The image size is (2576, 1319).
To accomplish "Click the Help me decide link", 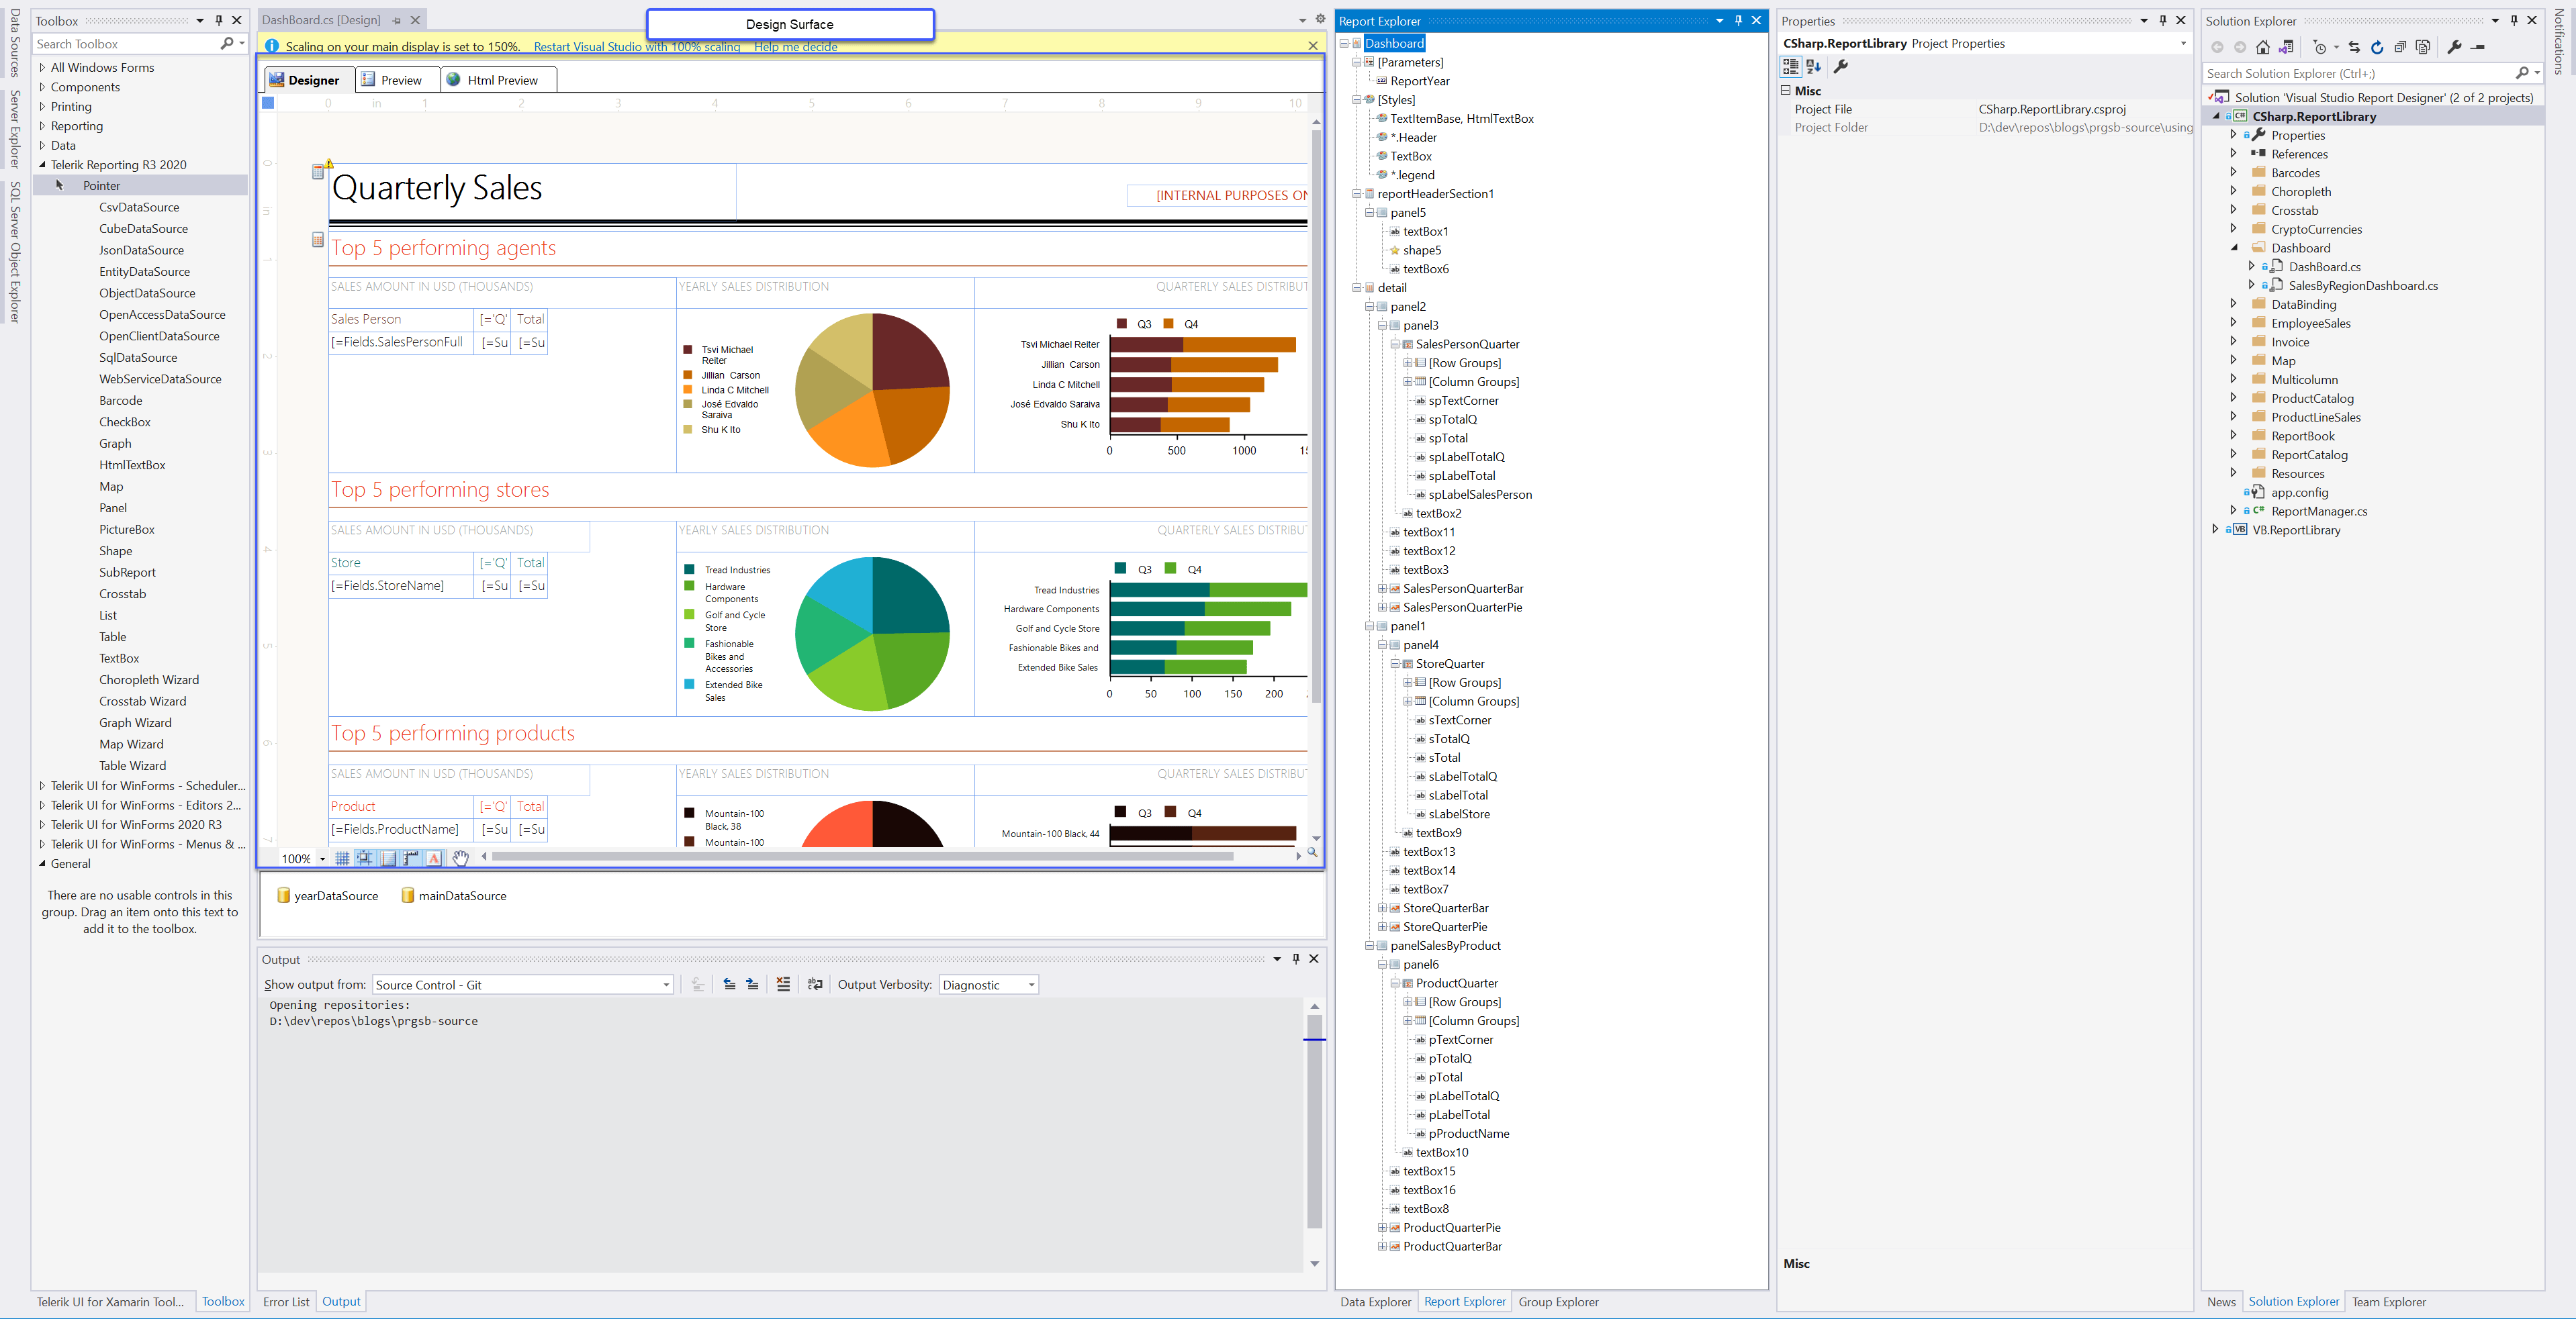I will pyautogui.click(x=795, y=47).
